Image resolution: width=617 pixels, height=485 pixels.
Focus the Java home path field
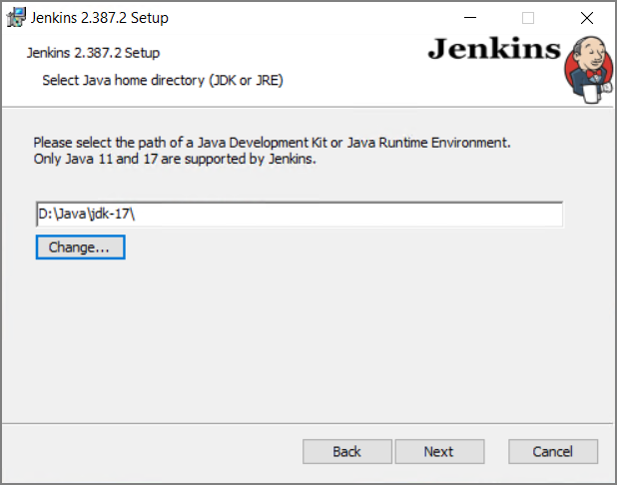click(x=300, y=215)
